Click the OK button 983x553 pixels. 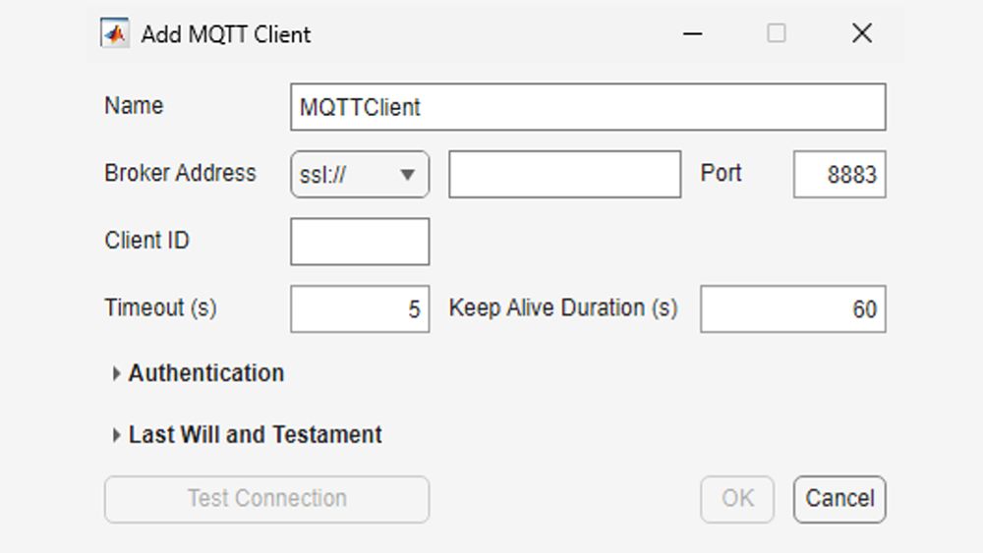[737, 499]
